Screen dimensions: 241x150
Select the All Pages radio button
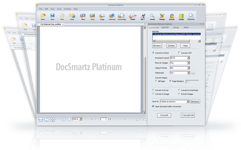(156, 81)
